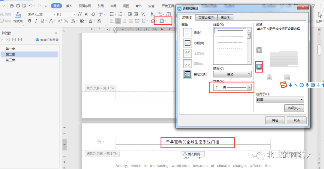Select 第三章 in the outline pane
324x169 pixels.
pyautogui.click(x=10, y=60)
